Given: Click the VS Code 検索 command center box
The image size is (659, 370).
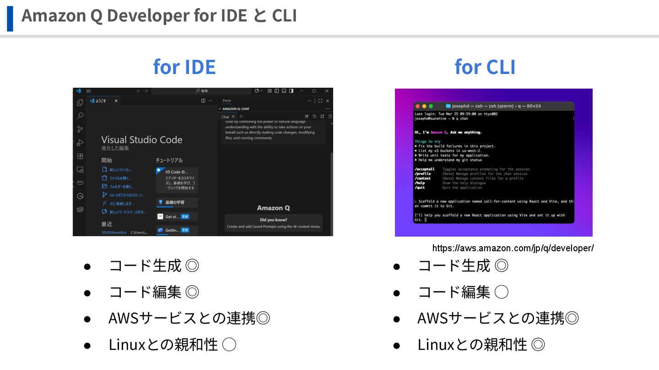Looking at the screenshot, I should [201, 91].
